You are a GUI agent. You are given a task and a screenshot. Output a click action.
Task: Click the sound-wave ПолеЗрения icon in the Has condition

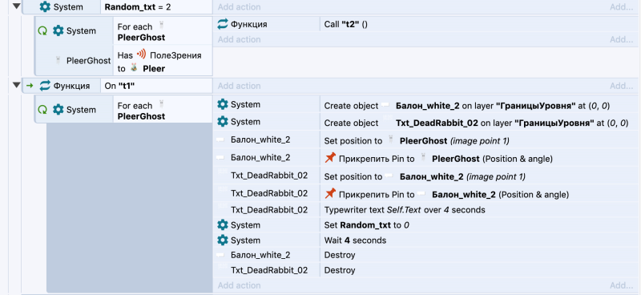141,55
